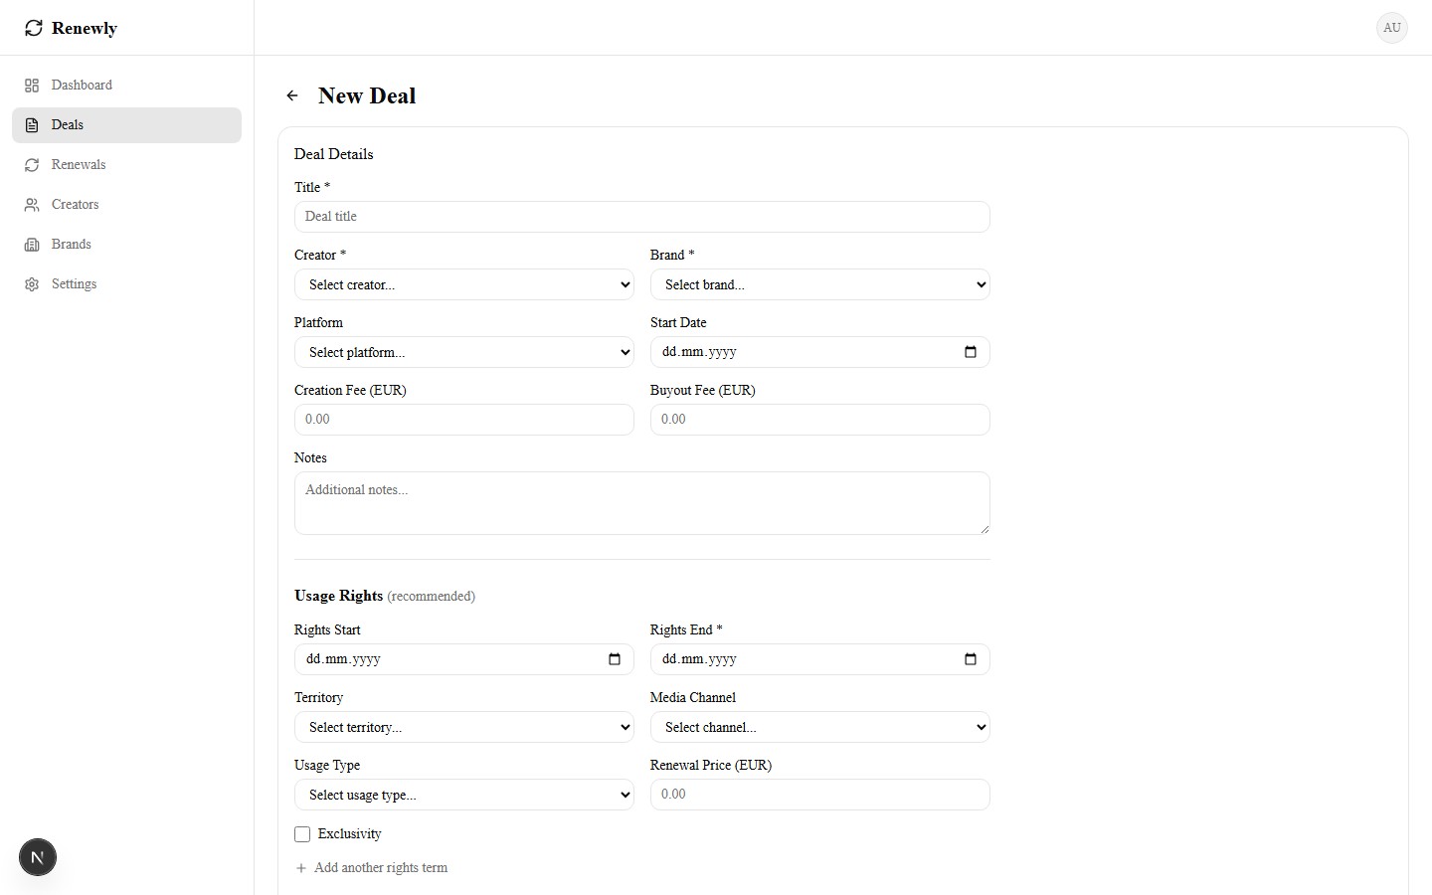Open Renewals in the sidebar

pos(79,165)
